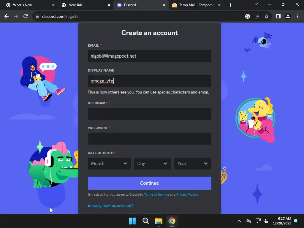This screenshot has width=304, height=228.
Task: Open File Explorer from taskbar
Action: [x=159, y=221]
